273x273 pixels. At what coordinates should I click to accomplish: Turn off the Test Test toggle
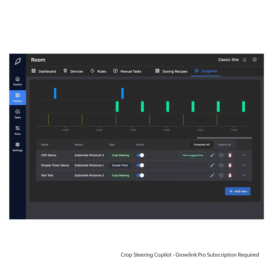click(x=140, y=176)
